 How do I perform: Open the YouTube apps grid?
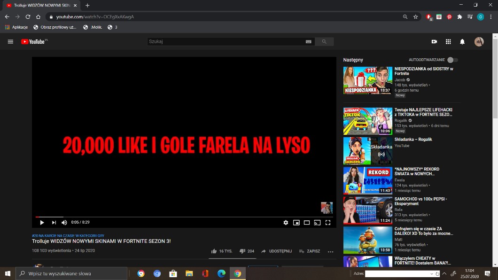point(448,42)
